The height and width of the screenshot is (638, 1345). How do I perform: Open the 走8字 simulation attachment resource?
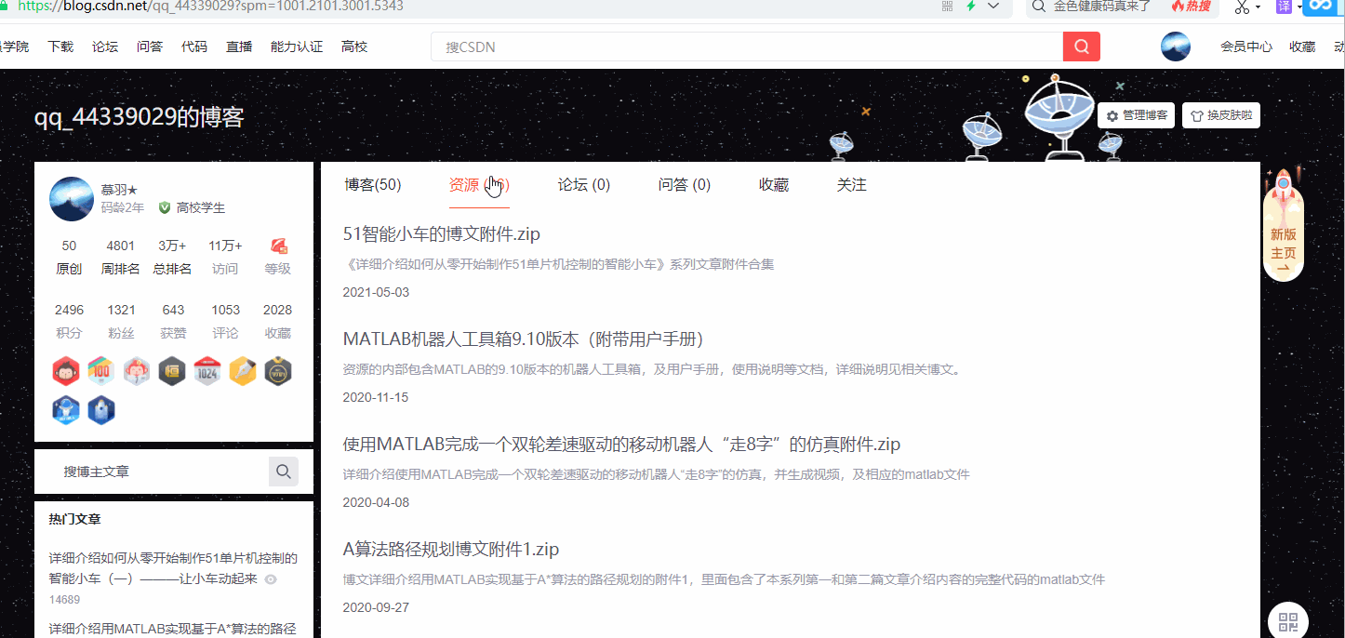point(621,444)
